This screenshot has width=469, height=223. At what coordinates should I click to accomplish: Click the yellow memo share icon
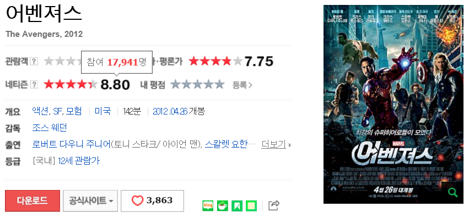pyautogui.click(x=251, y=206)
